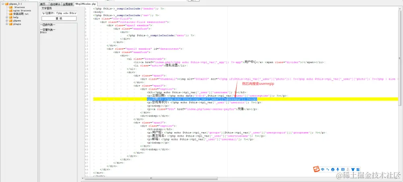Switch to the 自动审计 tab
The height and width of the screenshot is (182, 403).
[x=55, y=4]
